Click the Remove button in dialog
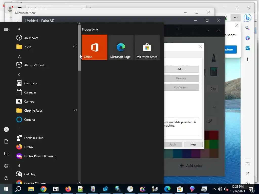Screen dimensions: 259x194 point(181,78)
